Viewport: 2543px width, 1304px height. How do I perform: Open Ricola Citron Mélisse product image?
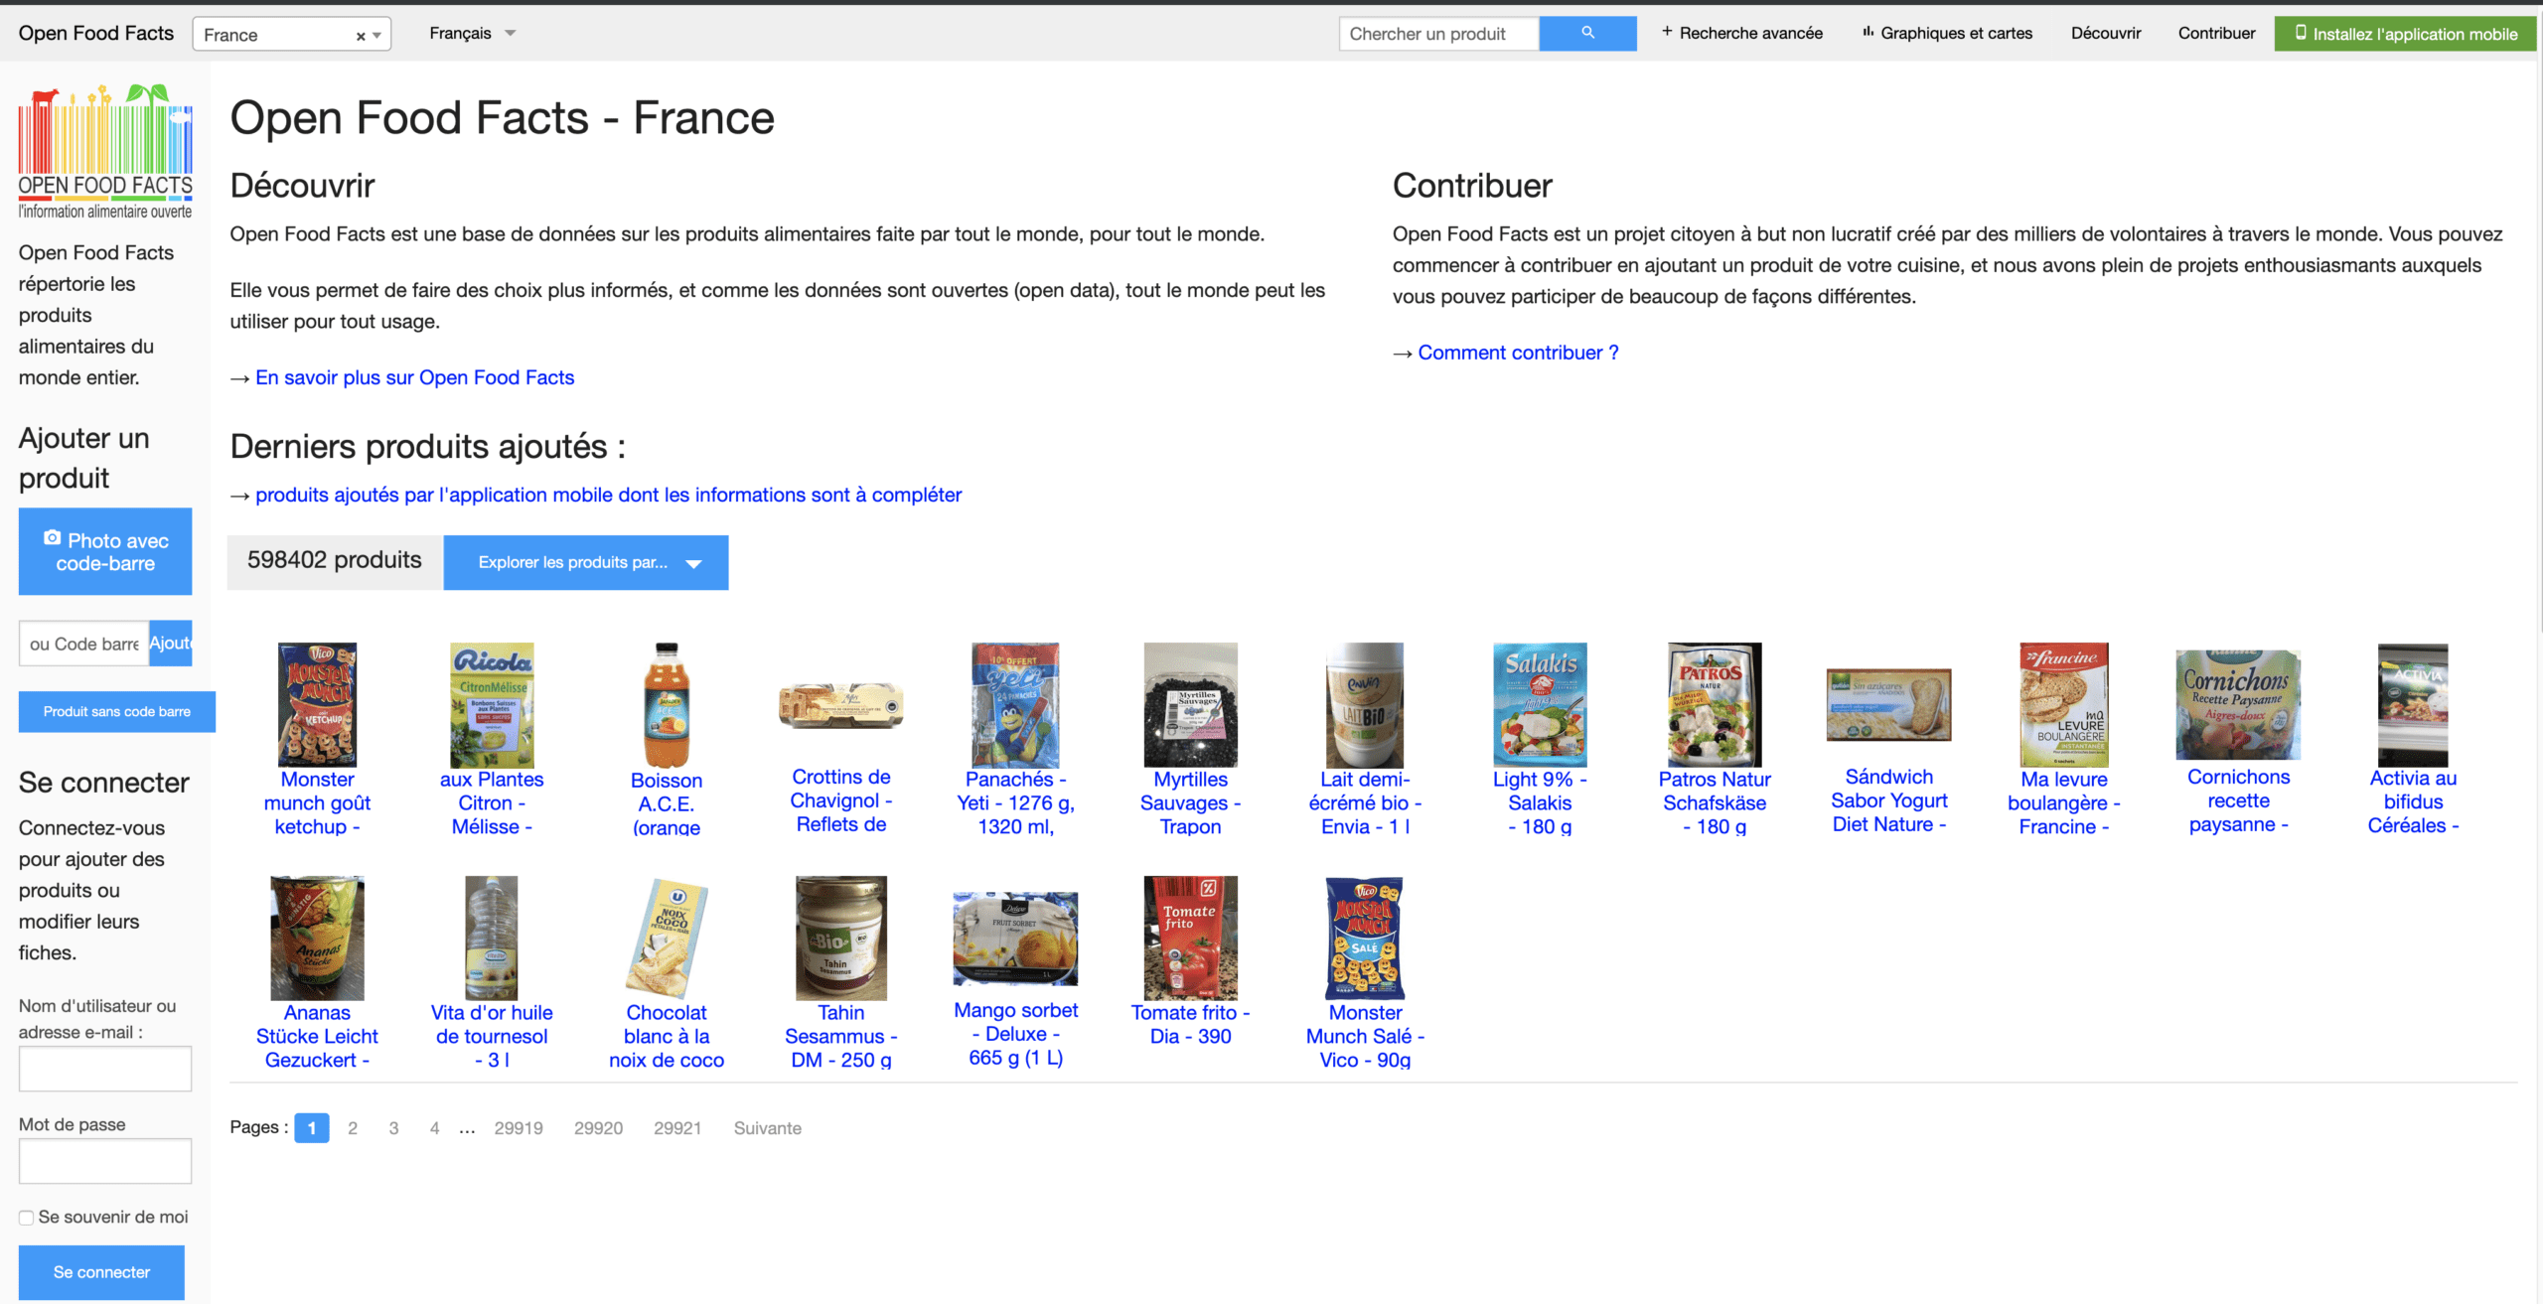coord(492,704)
